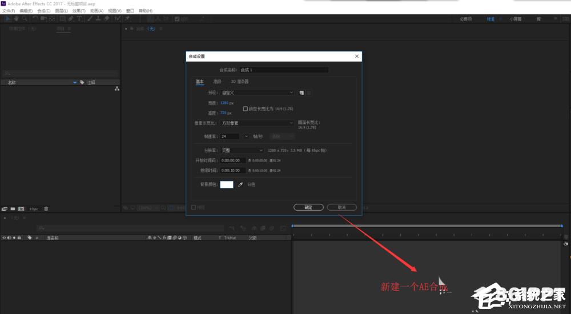Click the After Effects app icon in title bar
This screenshot has height=314, width=571.
coord(3,3)
